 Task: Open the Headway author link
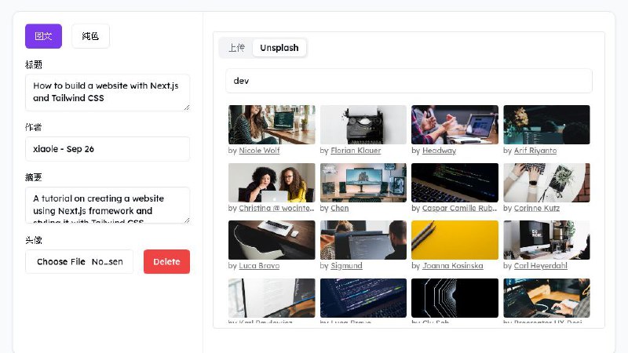[x=439, y=151]
